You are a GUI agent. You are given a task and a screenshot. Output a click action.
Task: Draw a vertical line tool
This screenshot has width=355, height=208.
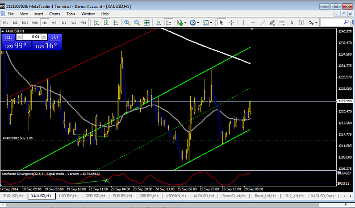click(243, 23)
